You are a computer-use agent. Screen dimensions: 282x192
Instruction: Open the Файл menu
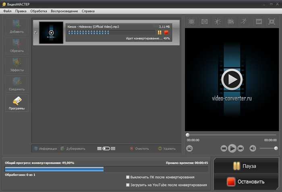pos(7,11)
